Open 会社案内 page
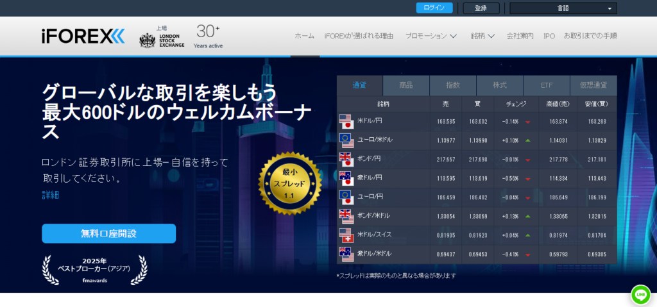 coord(520,36)
